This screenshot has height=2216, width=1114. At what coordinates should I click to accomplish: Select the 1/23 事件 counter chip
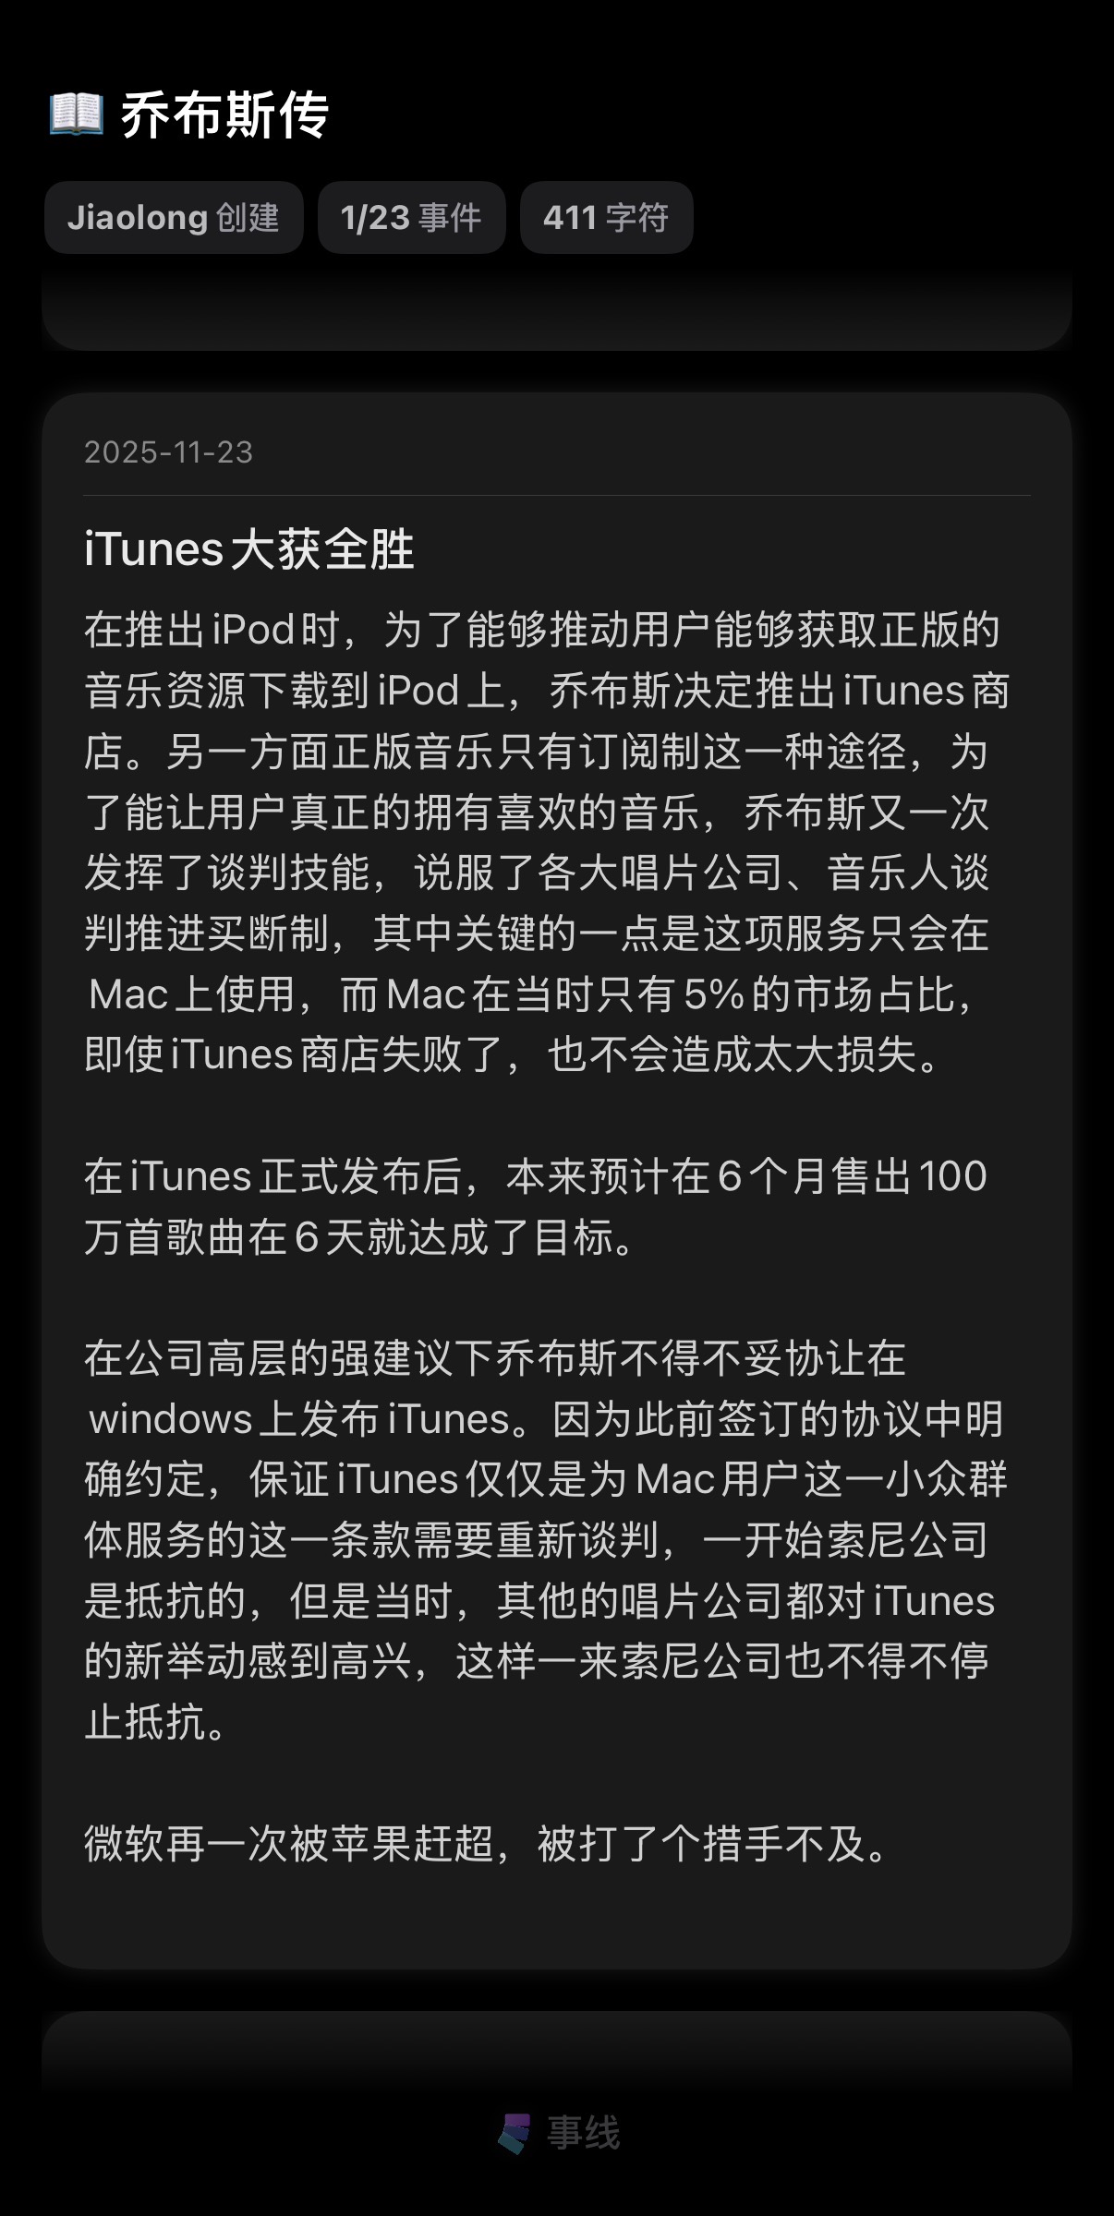411,218
